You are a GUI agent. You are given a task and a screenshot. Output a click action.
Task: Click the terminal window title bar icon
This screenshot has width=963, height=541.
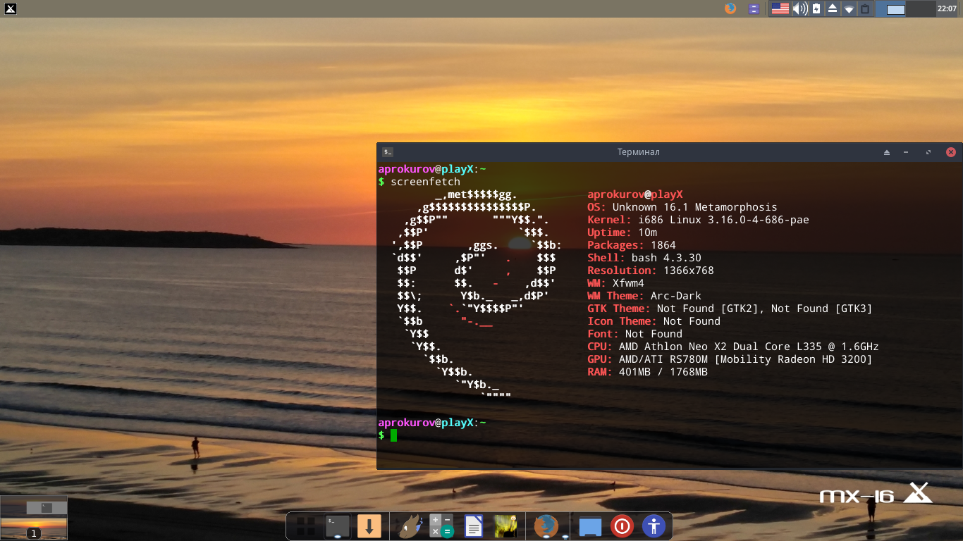[x=388, y=152]
